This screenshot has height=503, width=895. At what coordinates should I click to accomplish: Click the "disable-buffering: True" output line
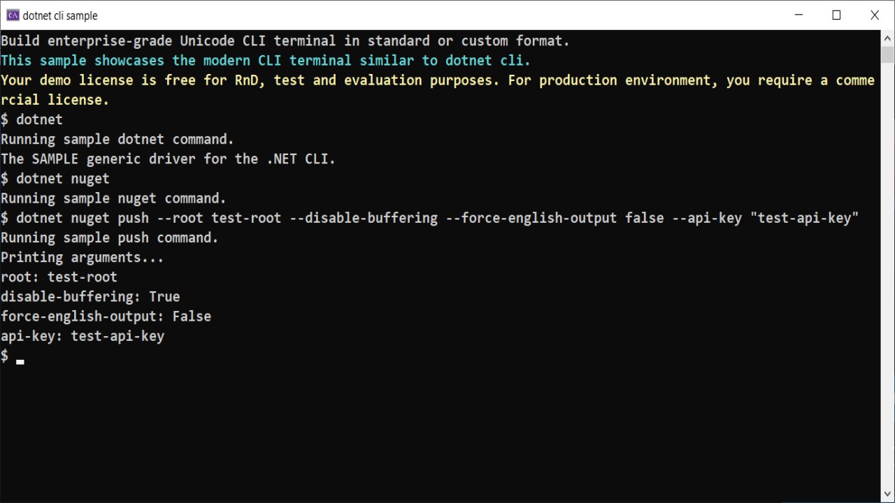[x=90, y=297]
